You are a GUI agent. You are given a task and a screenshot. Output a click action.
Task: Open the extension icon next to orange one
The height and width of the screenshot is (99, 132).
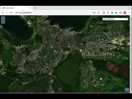point(108,13)
